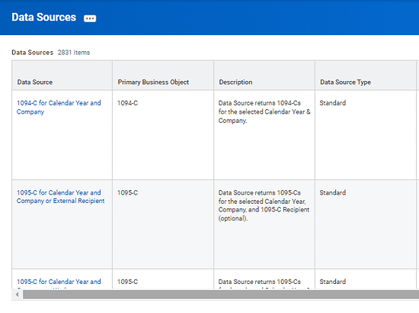Open the partially visible third 1095-C data source link

pyautogui.click(x=59, y=283)
